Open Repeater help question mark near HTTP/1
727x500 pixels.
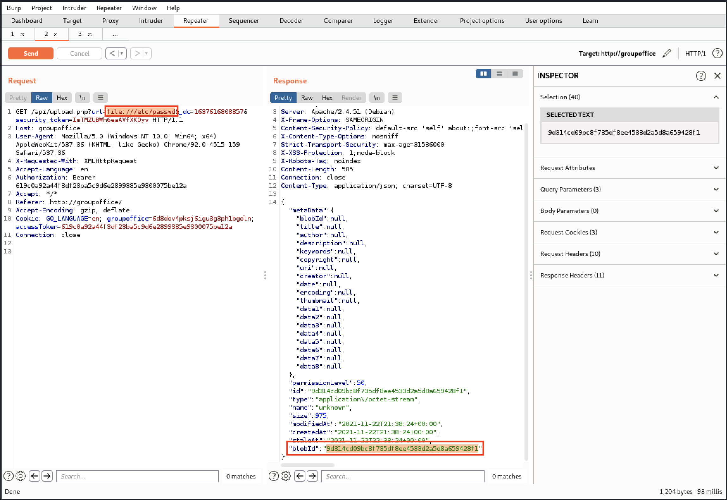[x=717, y=53]
